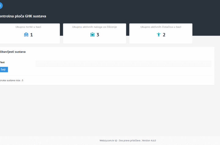Click the teal person icon for cleaners

159,35
